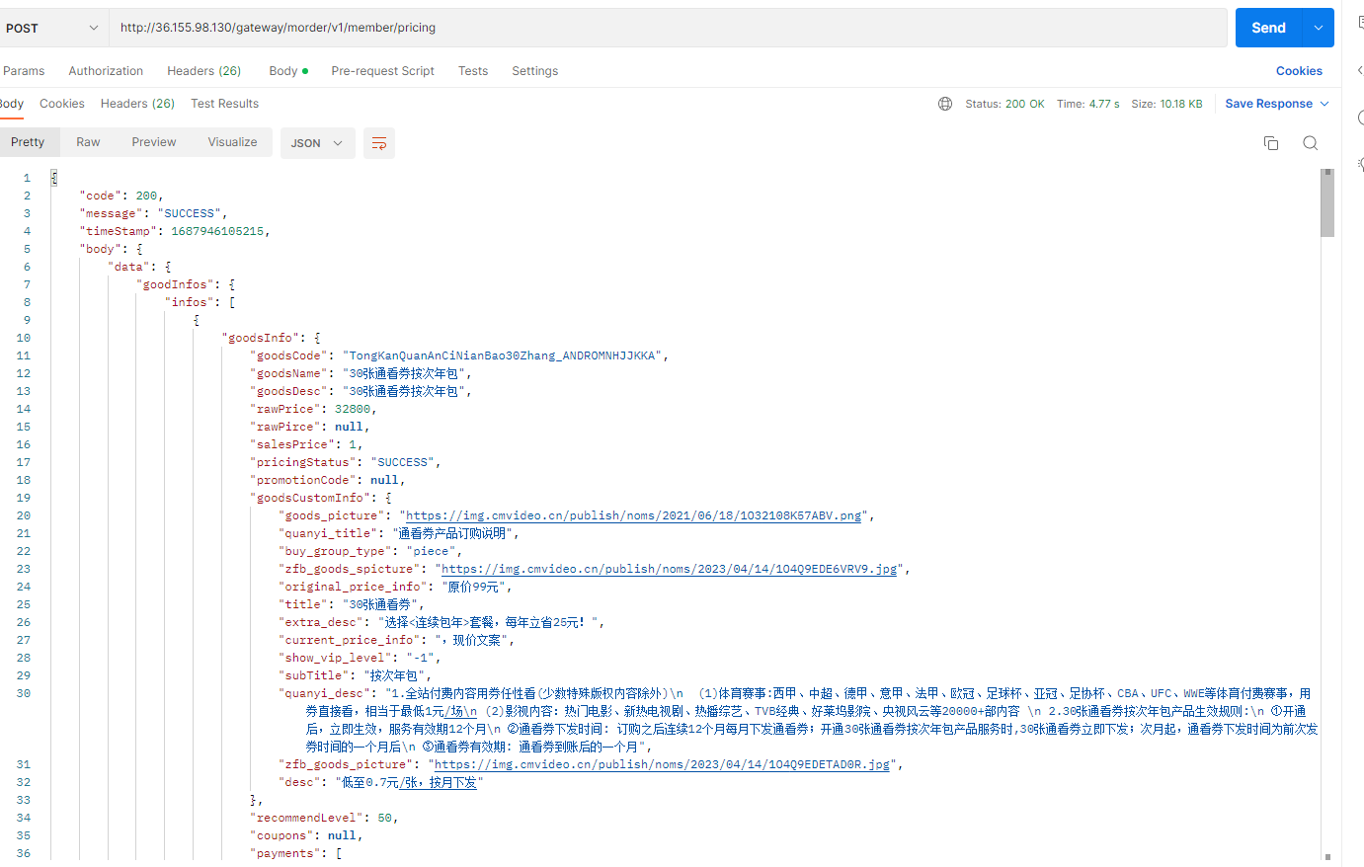Open the response Cookies tab
Screen dimensions: 1364x867
pos(61,104)
